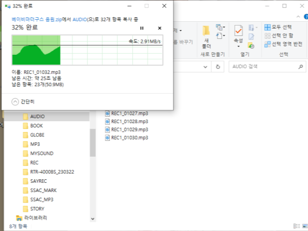Refresh the AUDIO folder view
Image resolution: width=308 pixels, height=231 pixels.
[x=218, y=67]
